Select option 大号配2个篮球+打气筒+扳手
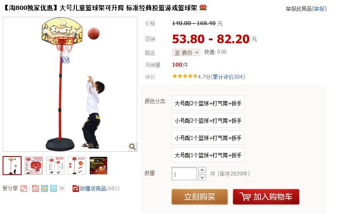This screenshot has height=214, width=340. click(208, 103)
